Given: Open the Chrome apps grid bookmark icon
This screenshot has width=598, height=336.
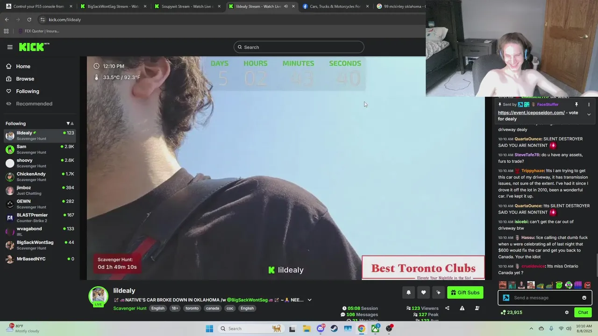Looking at the screenshot, I should pyautogui.click(x=6, y=31).
